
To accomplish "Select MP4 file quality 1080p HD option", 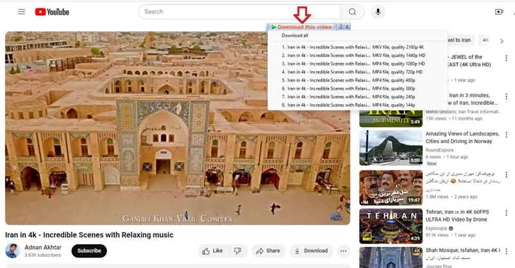I will [353, 64].
